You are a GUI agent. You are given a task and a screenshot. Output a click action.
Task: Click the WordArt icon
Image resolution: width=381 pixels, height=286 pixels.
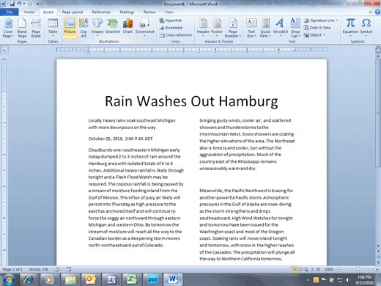point(281,27)
